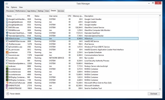Image resolution: width=165 pixels, height=100 pixels.
Task: Click the ONENOTEM.EXE icon
Action: 7,88
